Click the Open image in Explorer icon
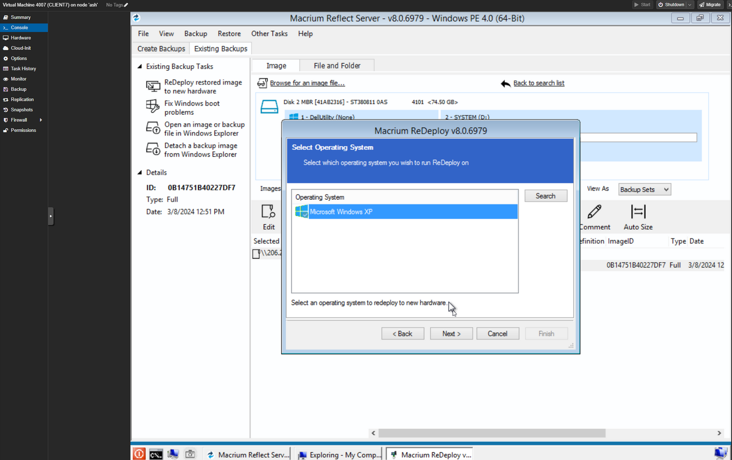 click(x=153, y=128)
